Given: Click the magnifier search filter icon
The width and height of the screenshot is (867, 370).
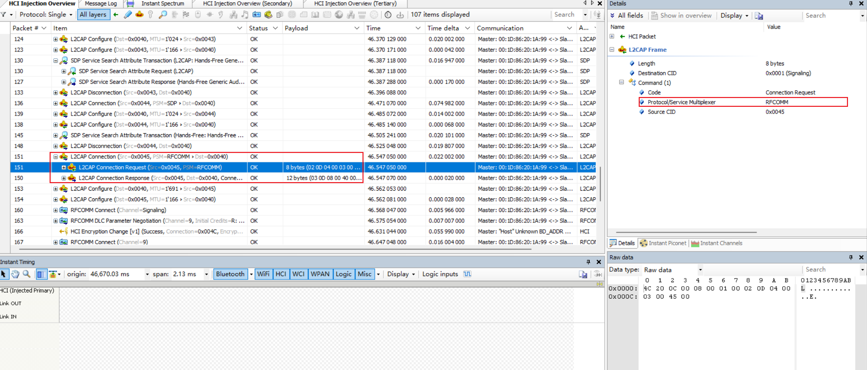Looking at the screenshot, I should pyautogui.click(x=163, y=15).
